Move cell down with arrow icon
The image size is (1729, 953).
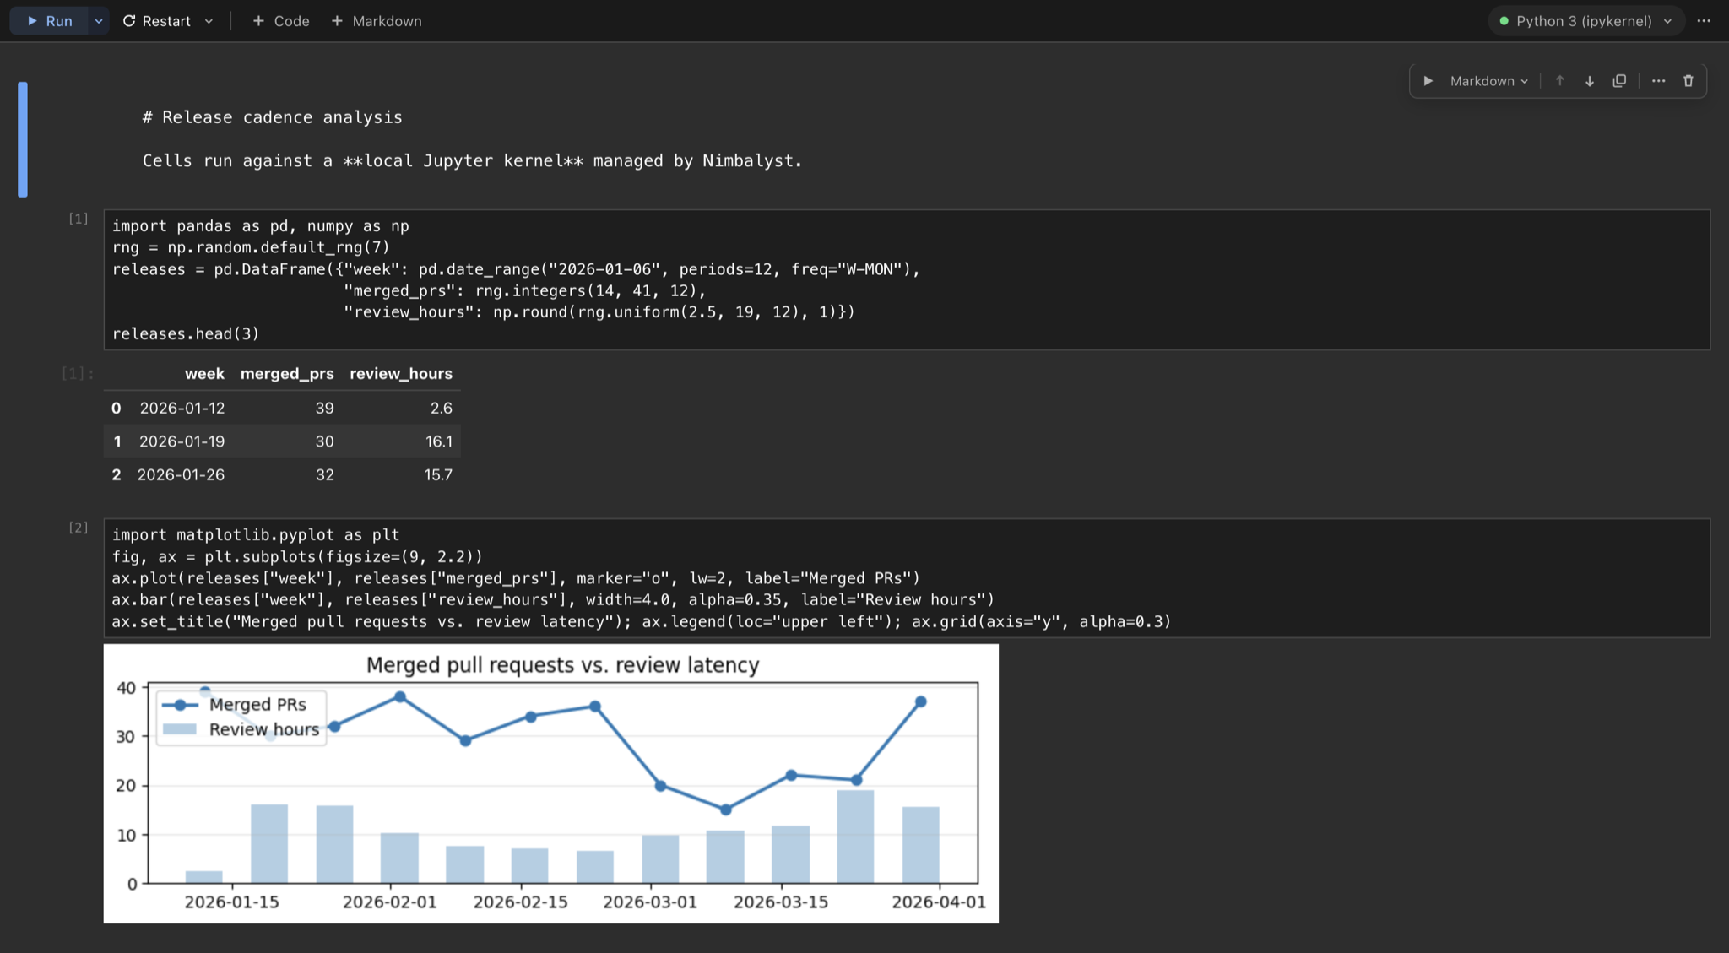(x=1590, y=81)
